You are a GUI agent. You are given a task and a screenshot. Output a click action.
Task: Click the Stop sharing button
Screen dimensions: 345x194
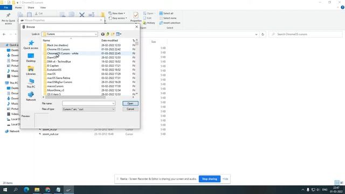click(210, 179)
